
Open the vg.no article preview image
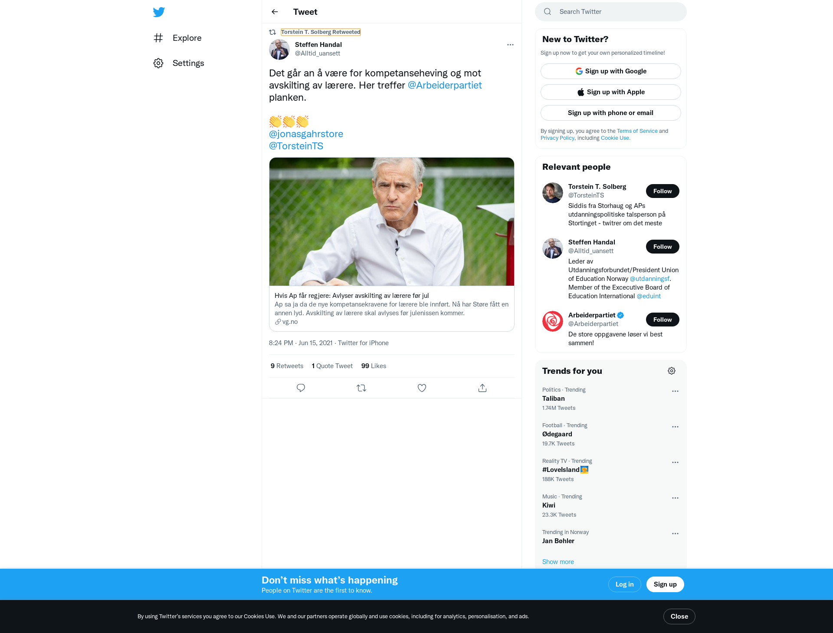point(392,221)
